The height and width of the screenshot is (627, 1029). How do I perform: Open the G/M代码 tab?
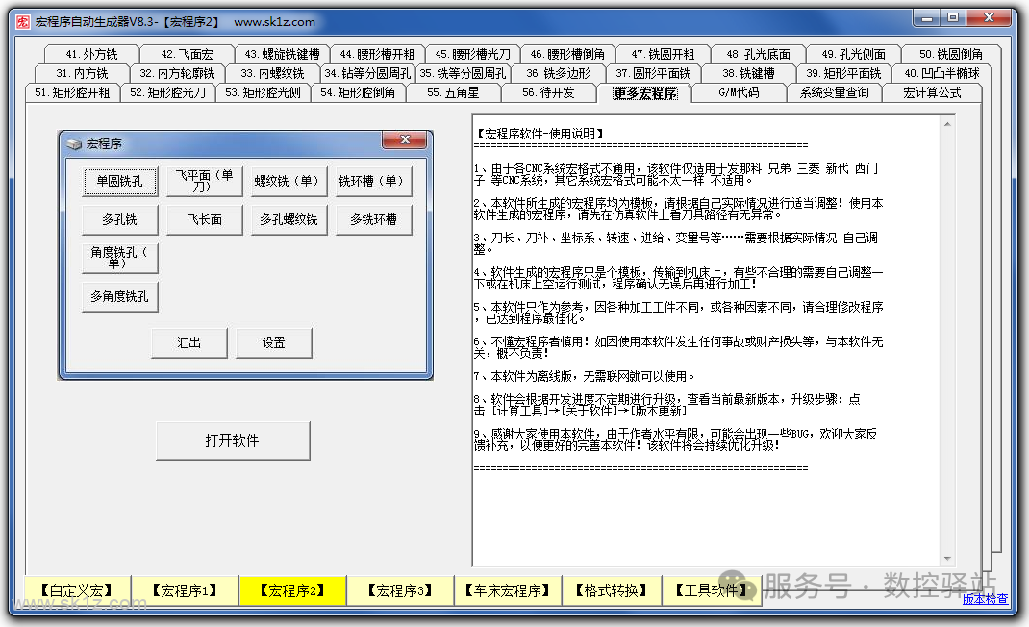[x=739, y=92]
